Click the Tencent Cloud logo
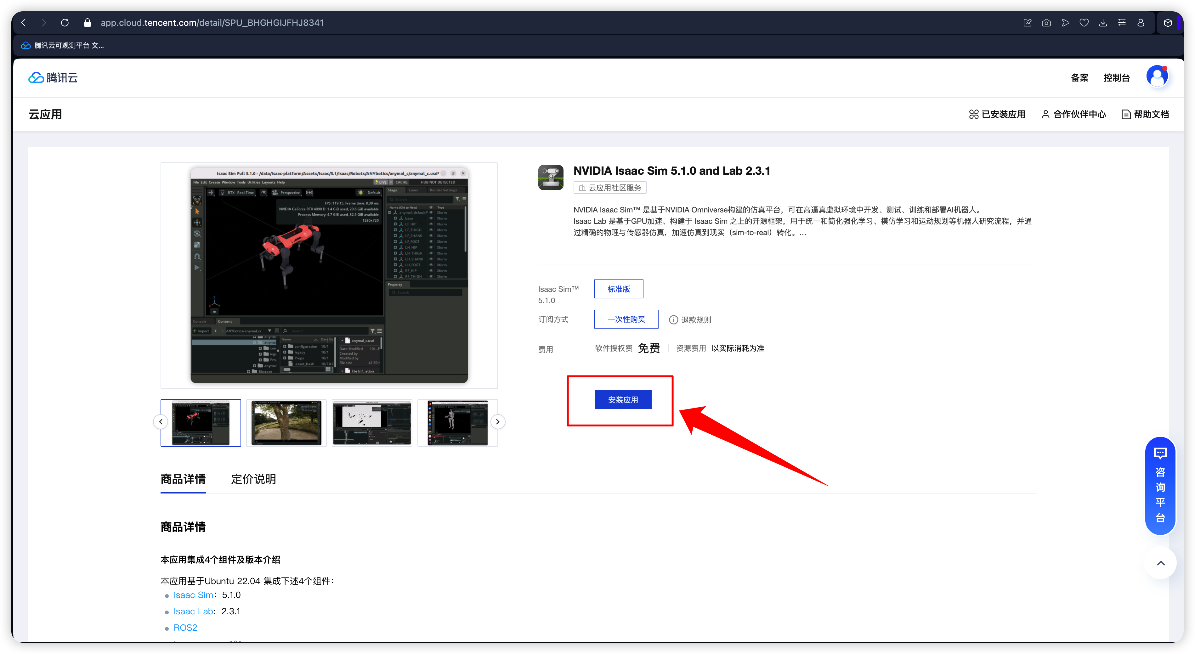Screen dimensions: 1195x654 [53, 77]
